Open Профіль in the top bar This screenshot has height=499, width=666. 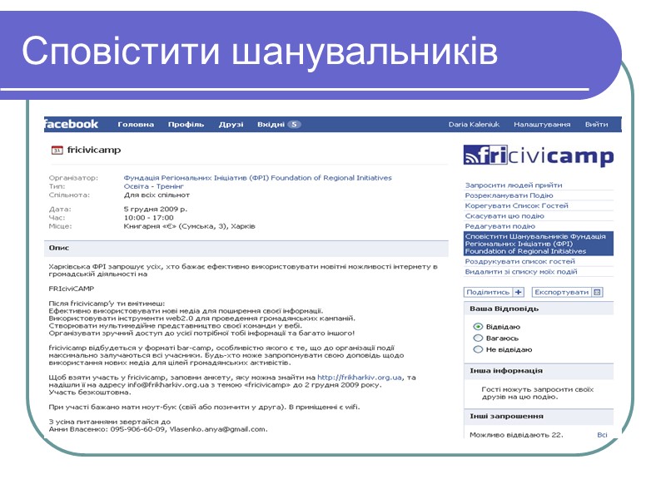(186, 124)
